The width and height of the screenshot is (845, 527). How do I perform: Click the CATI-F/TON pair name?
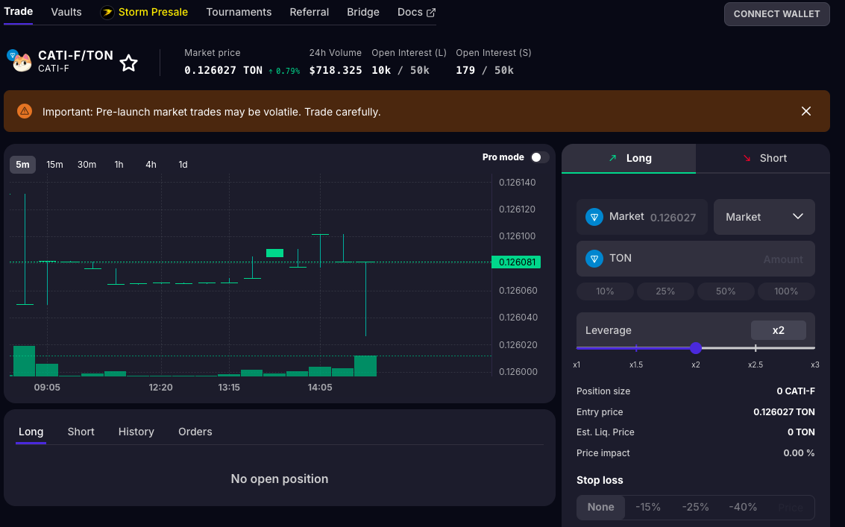tap(75, 55)
